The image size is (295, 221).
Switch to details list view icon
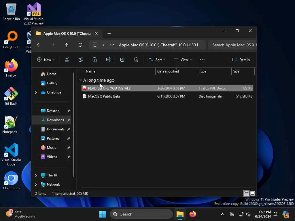click(x=247, y=193)
